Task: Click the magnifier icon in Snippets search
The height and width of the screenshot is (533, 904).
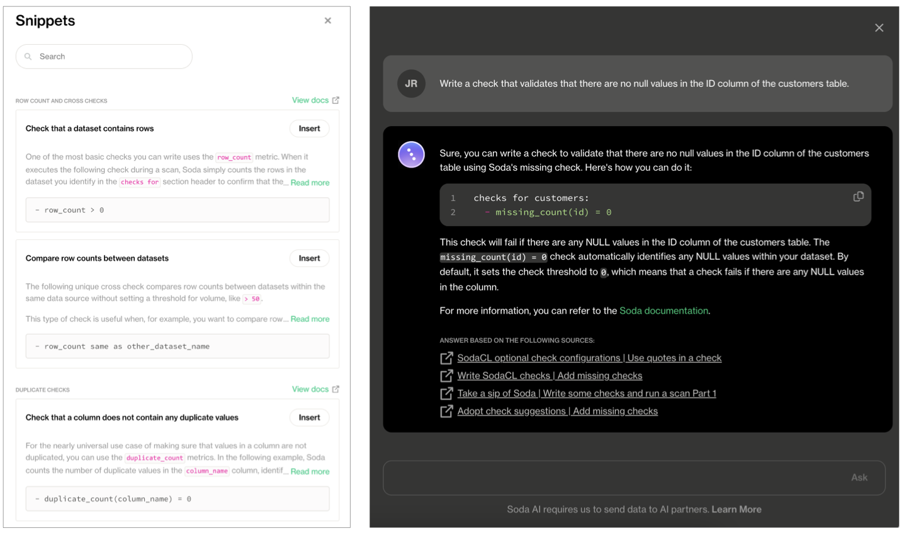Action: [28, 57]
